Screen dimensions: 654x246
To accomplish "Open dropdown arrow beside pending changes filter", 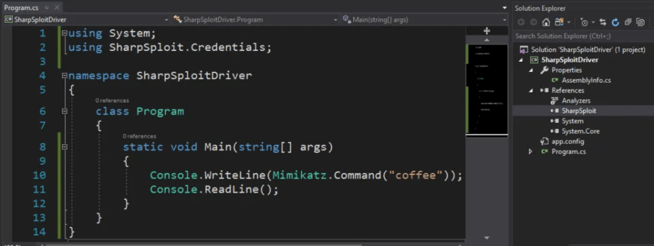I will [593, 22].
